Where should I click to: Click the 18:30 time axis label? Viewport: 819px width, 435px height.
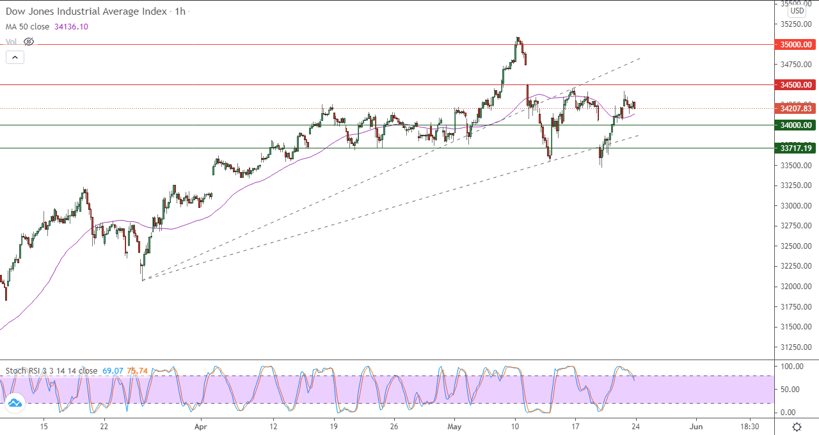point(750,426)
